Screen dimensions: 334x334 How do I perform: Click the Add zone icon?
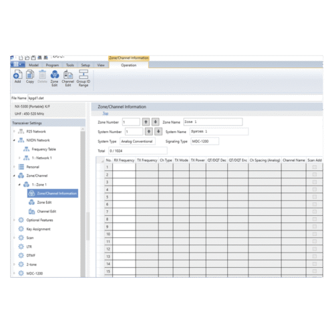click(x=17, y=74)
